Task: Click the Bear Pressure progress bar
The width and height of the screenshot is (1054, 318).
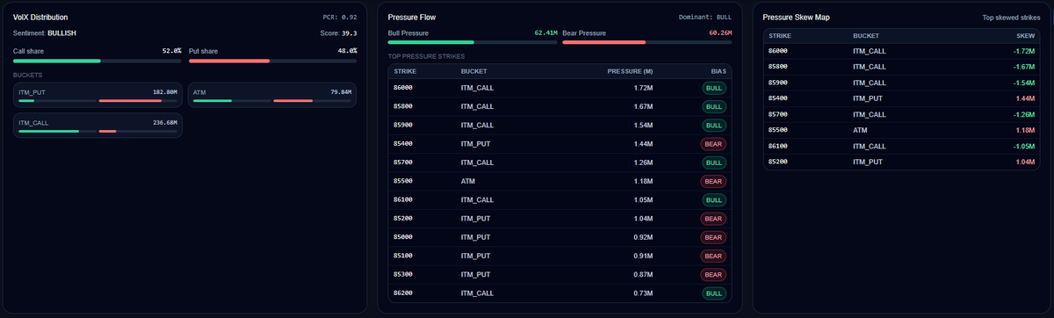Action: [x=646, y=41]
